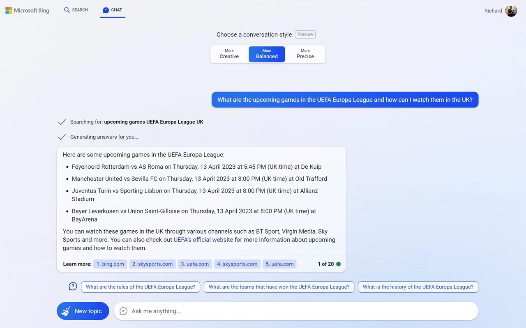Click the green dot next to 1 of 20
The image size is (526, 328).
[339, 264]
